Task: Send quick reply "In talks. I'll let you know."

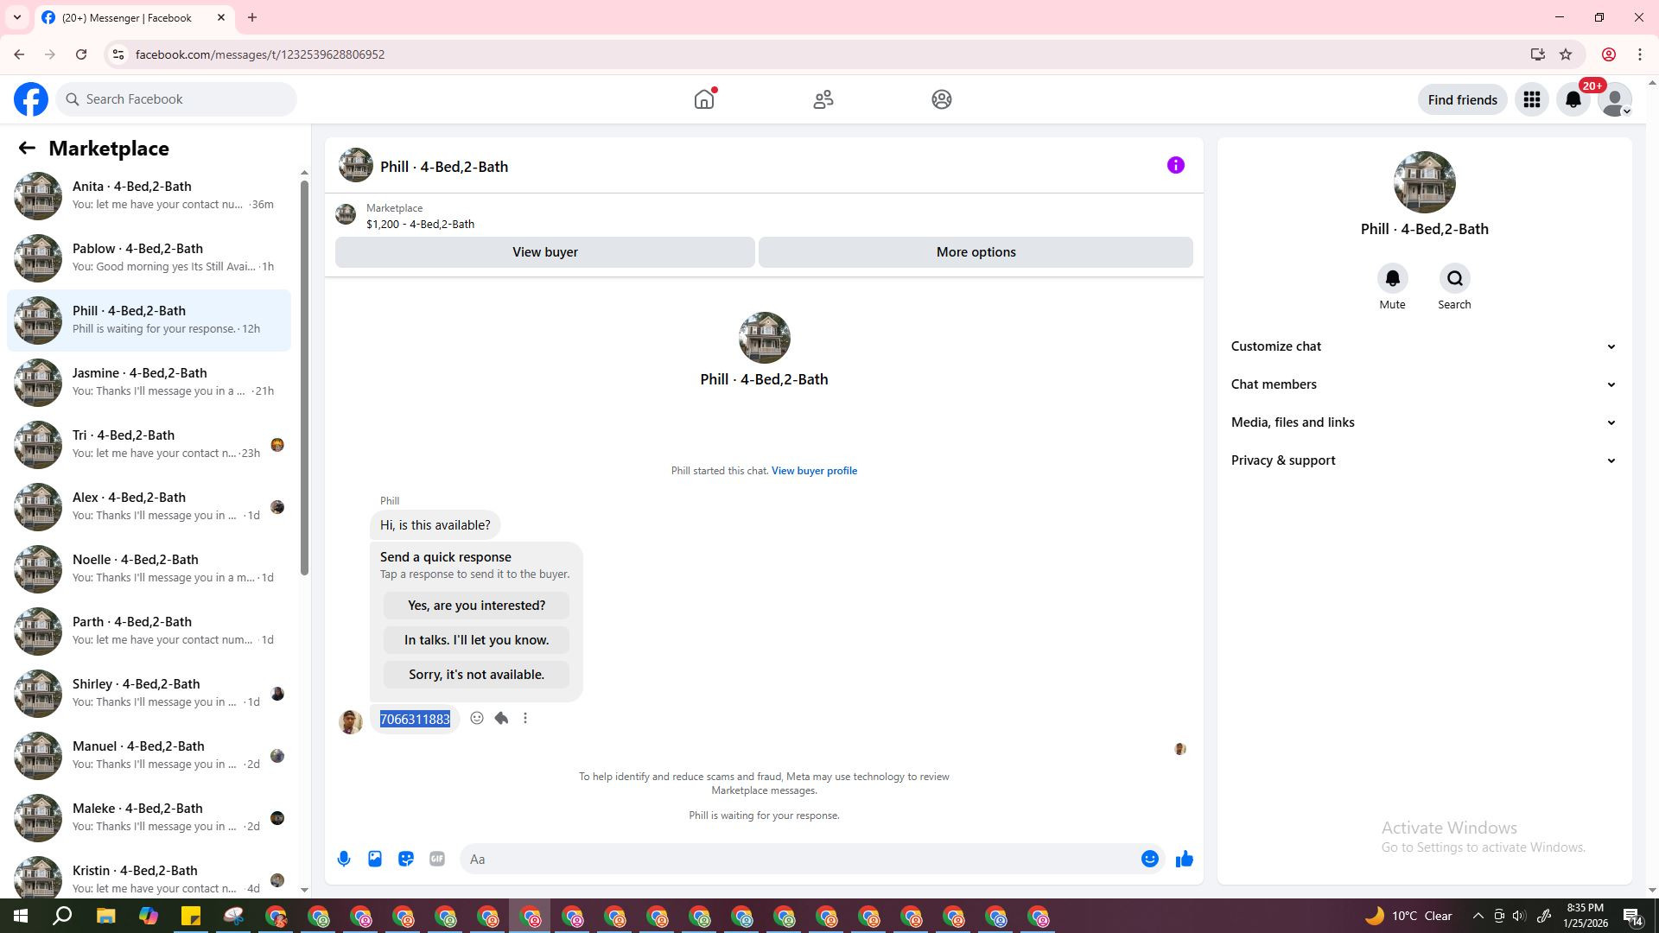Action: (477, 640)
